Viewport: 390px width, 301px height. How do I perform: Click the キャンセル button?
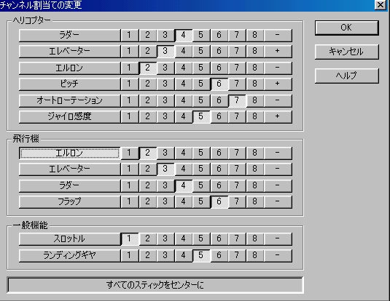tap(347, 52)
